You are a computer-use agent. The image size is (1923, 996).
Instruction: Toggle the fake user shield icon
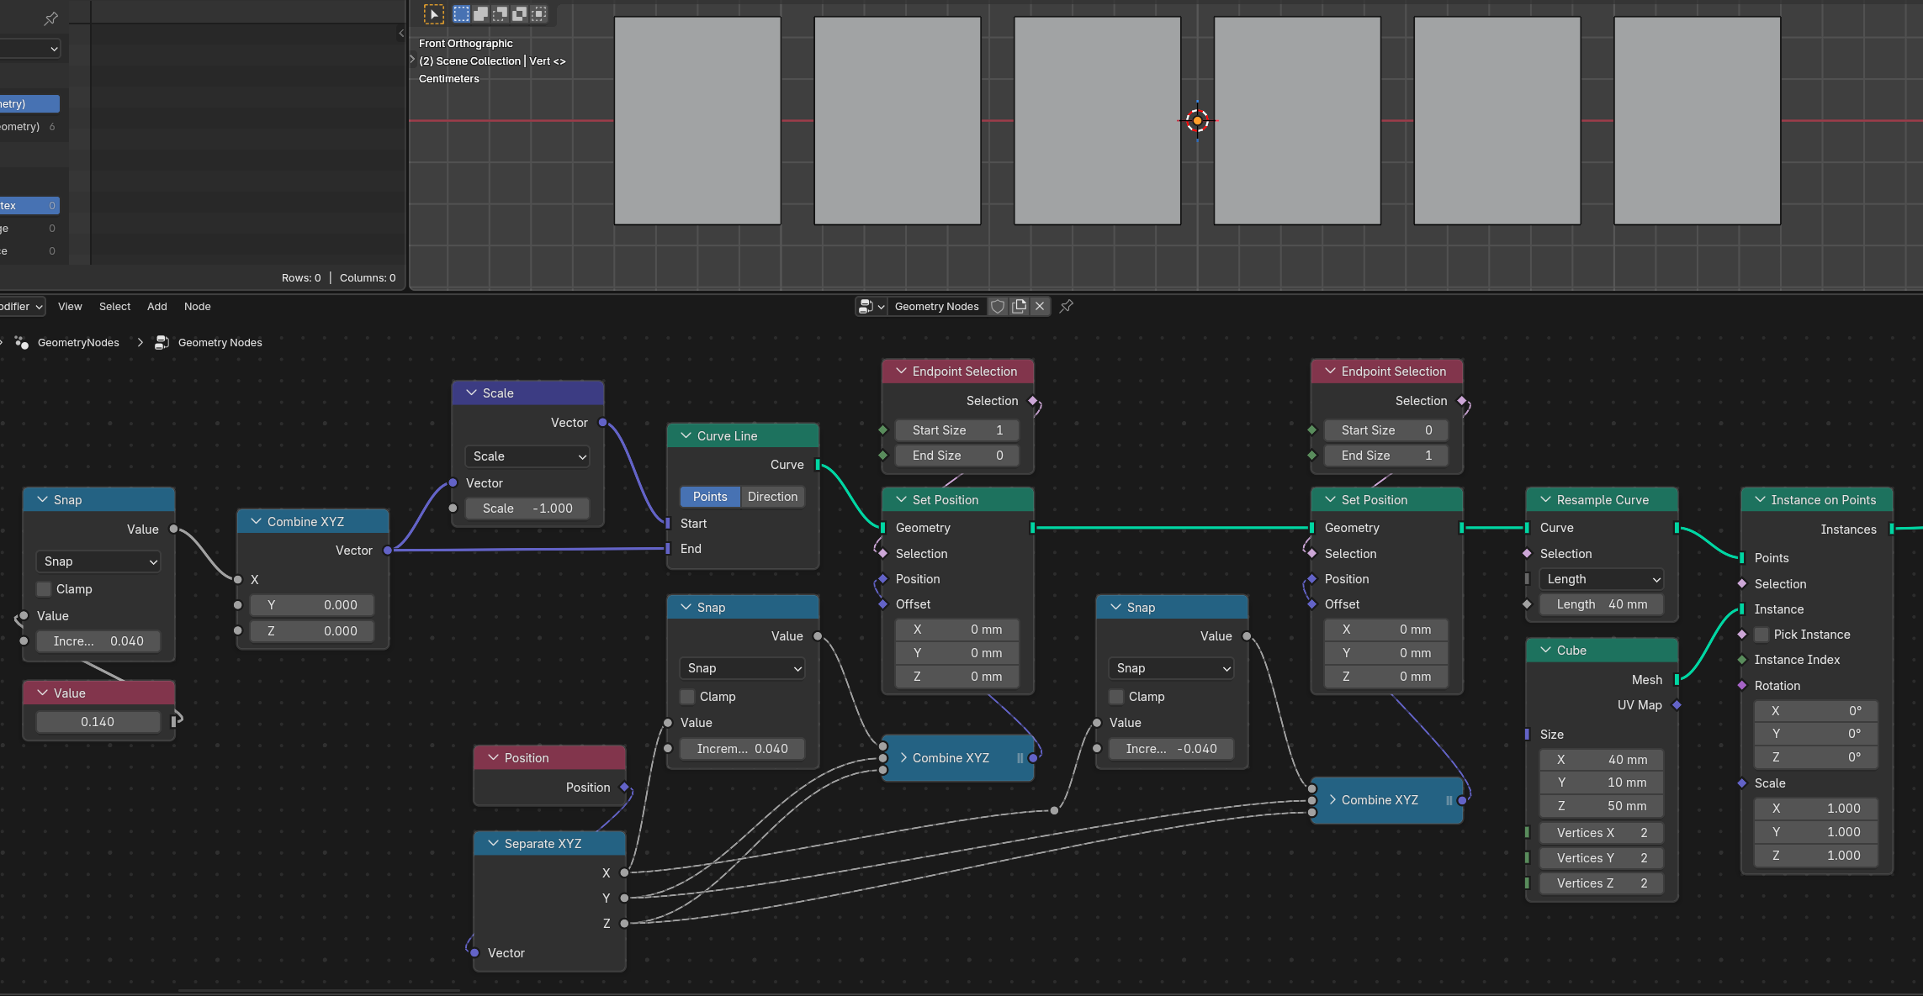(998, 307)
